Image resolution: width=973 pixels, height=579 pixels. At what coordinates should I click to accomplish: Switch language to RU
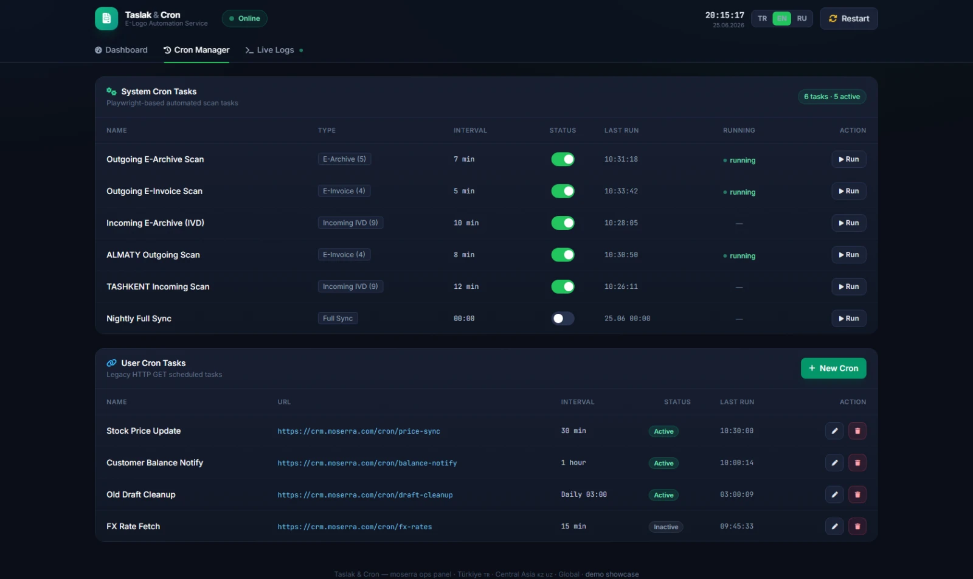[x=802, y=18]
